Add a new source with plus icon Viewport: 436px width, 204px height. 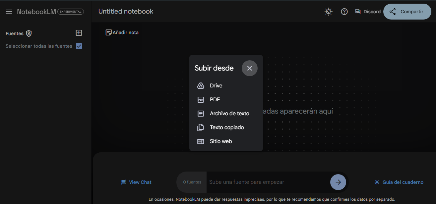79,33
